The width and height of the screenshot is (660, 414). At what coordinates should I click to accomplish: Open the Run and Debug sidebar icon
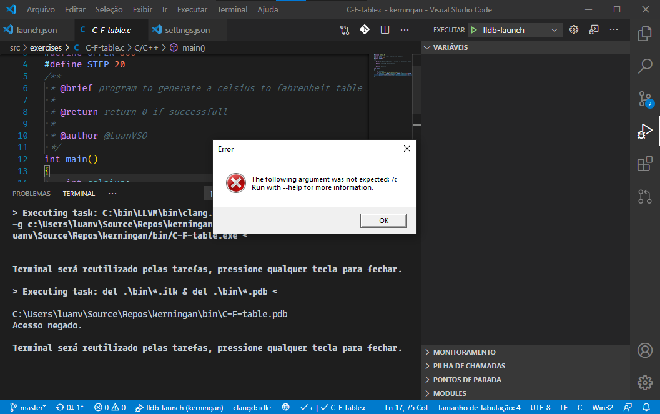[644, 131]
